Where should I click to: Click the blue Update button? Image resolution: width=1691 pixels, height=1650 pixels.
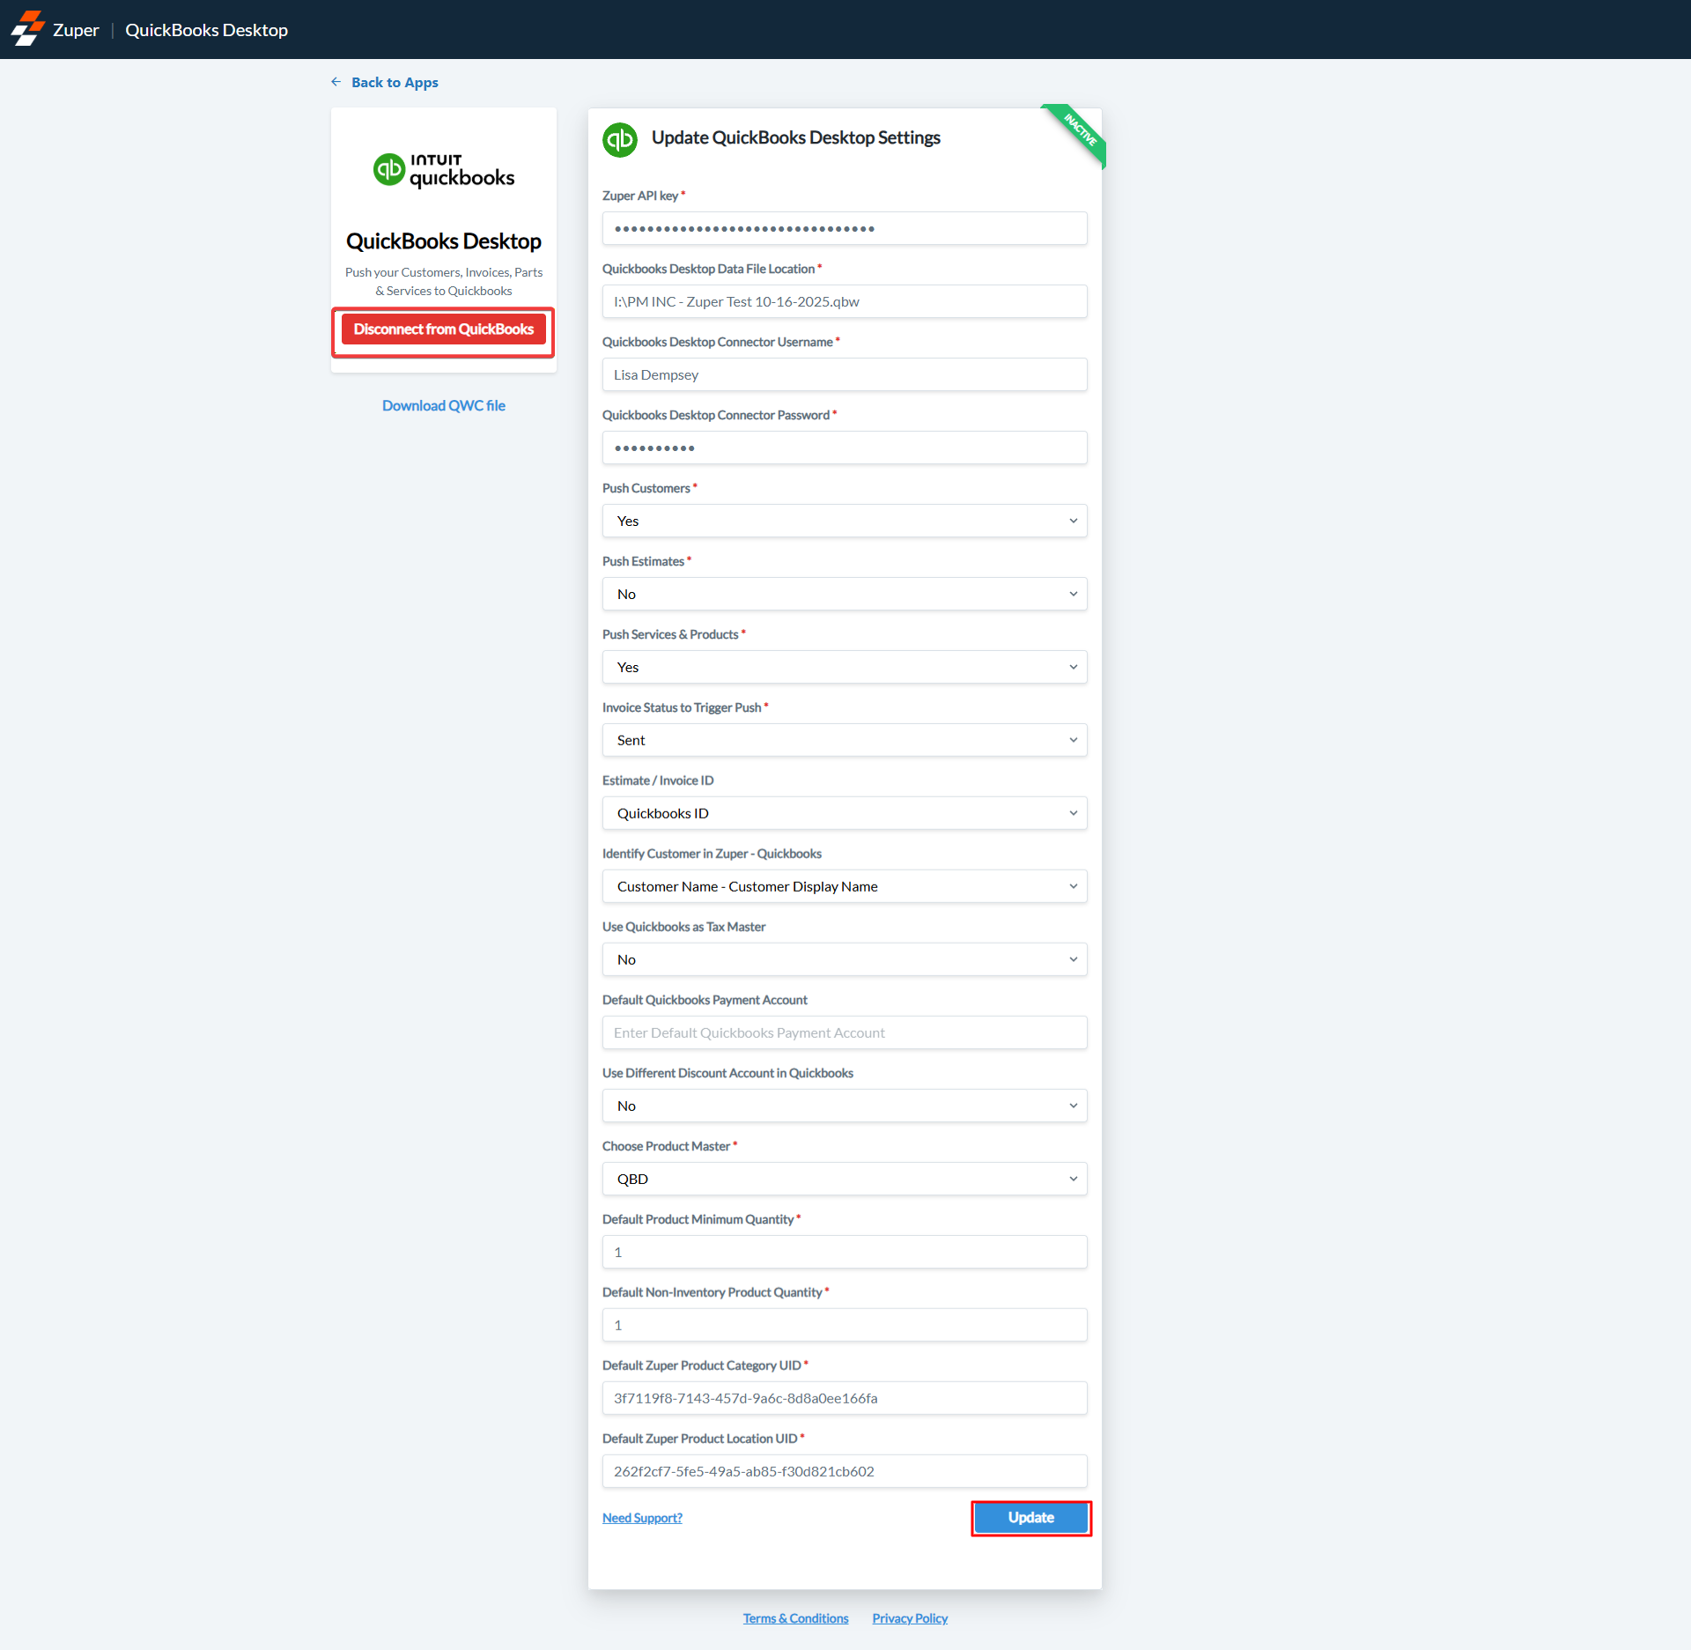point(1030,1517)
